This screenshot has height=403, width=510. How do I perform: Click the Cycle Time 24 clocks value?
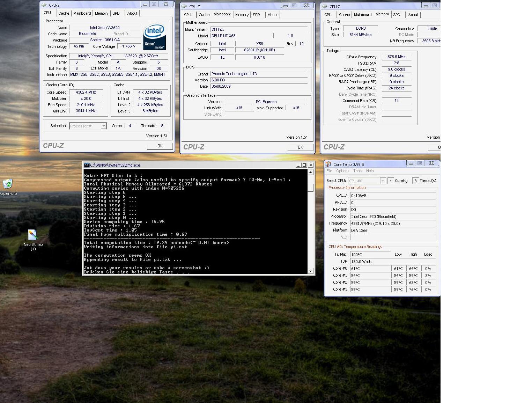coord(397,88)
